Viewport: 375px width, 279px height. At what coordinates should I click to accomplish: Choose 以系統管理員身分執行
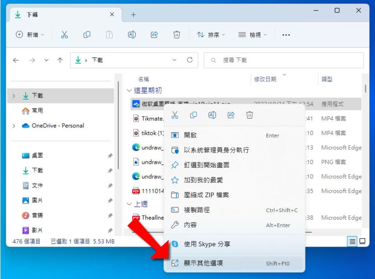tap(234, 150)
